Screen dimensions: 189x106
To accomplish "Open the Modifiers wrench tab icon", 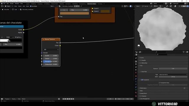I will click(136, 79).
